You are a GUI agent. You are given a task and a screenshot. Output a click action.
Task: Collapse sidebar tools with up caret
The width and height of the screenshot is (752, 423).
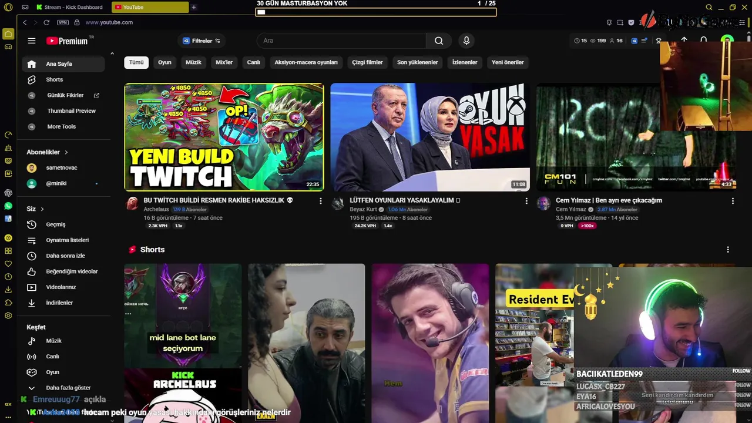point(112,54)
